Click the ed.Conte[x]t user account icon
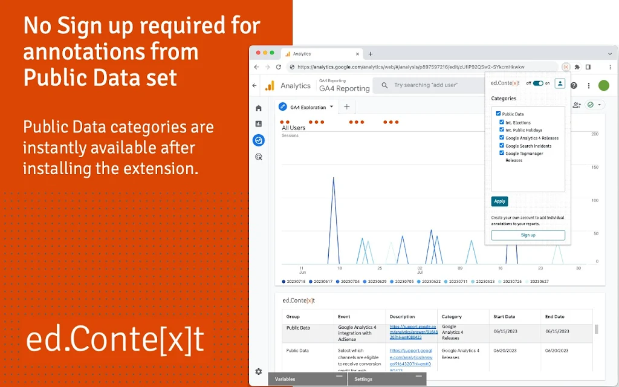The width and height of the screenshot is (619, 387). pos(560,83)
